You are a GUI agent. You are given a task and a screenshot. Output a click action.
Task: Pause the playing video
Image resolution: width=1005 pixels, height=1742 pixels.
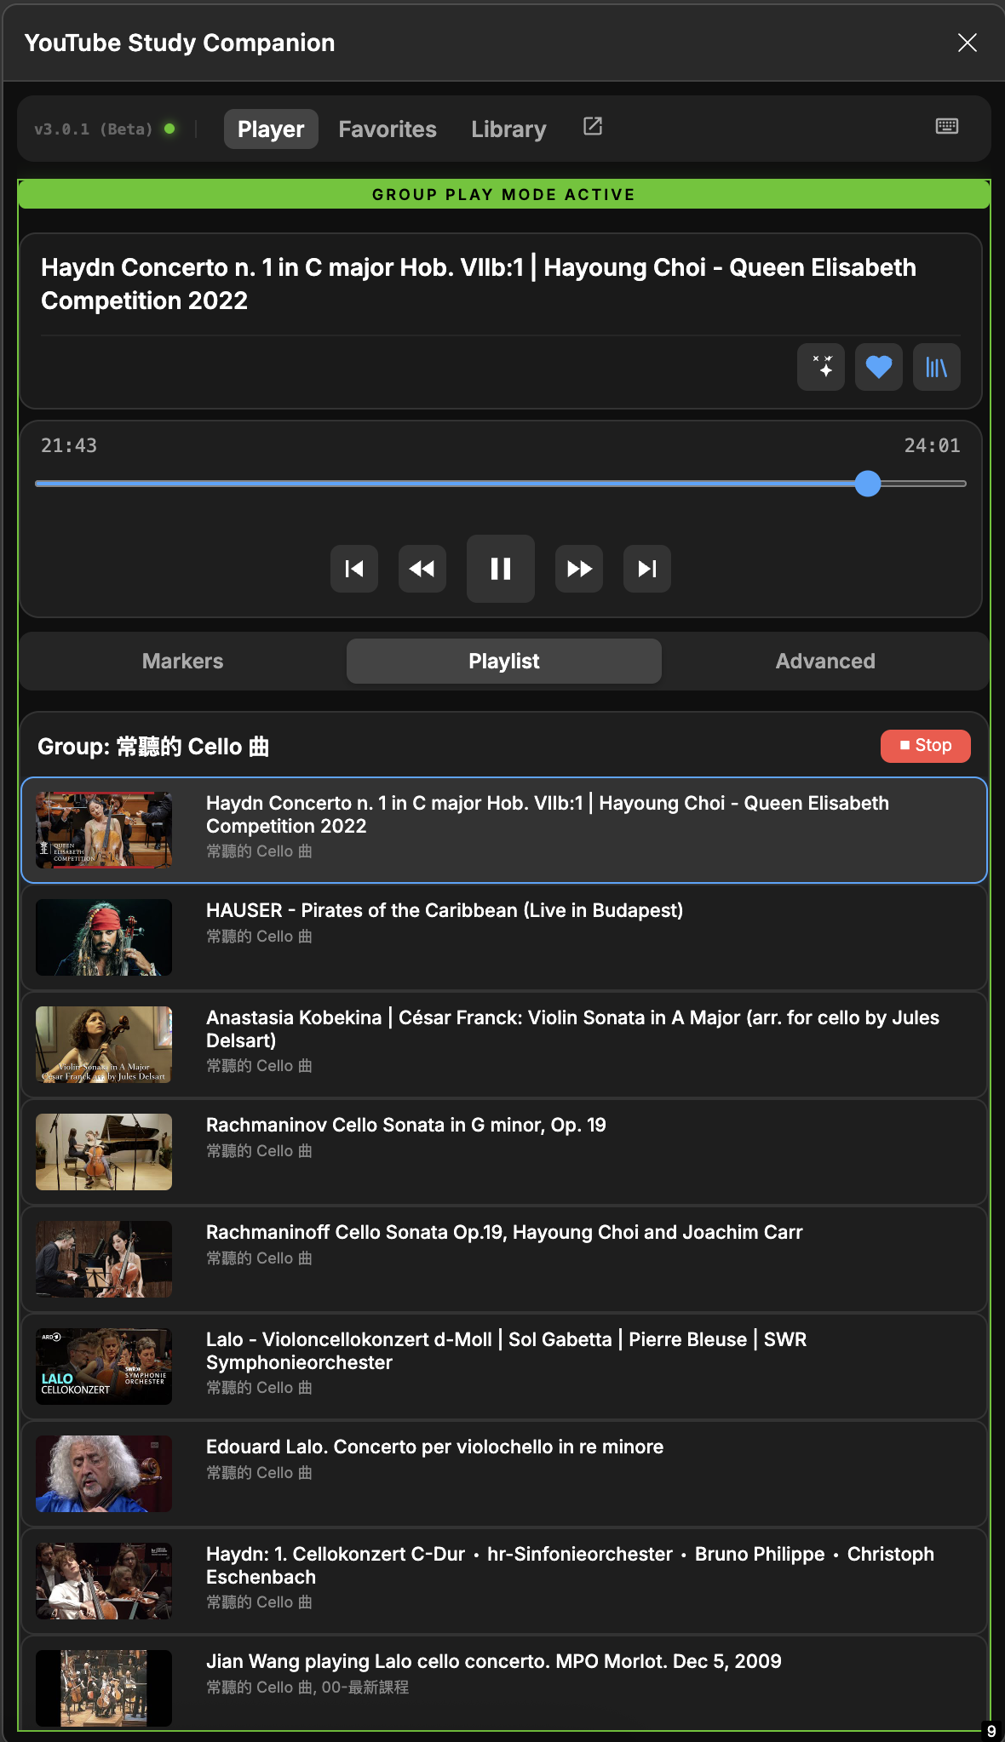coord(501,569)
